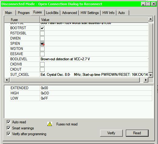Toggle the Smart warnings checkbox
The image size is (158, 144).
click(8, 128)
